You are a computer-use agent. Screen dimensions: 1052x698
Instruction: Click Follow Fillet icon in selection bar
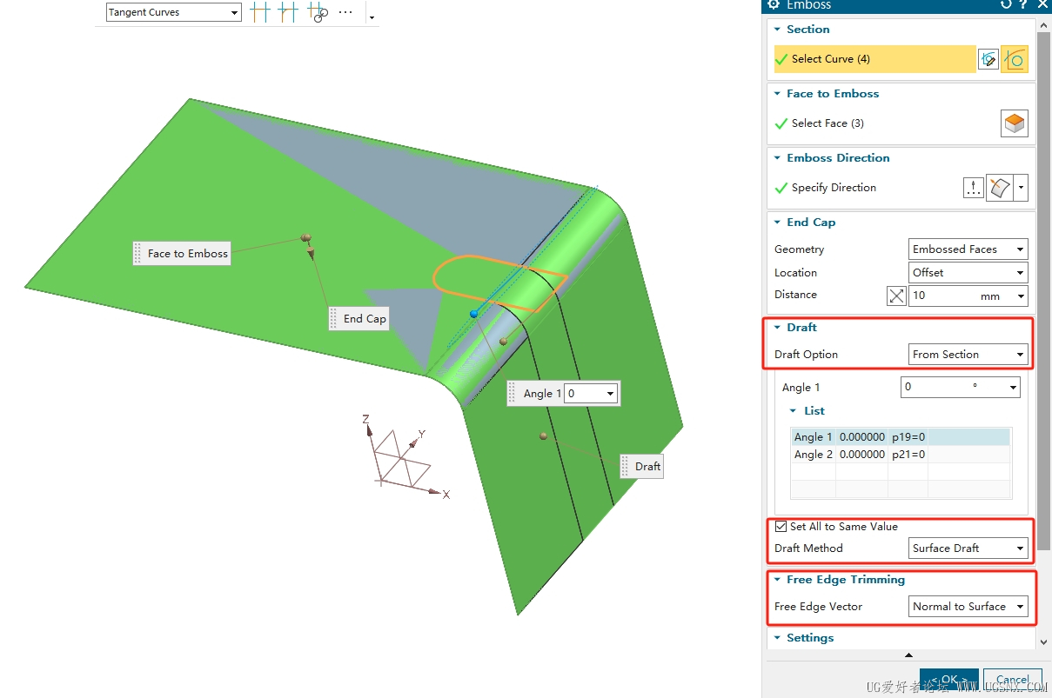pos(288,13)
